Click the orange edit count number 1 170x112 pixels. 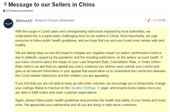point(145,20)
